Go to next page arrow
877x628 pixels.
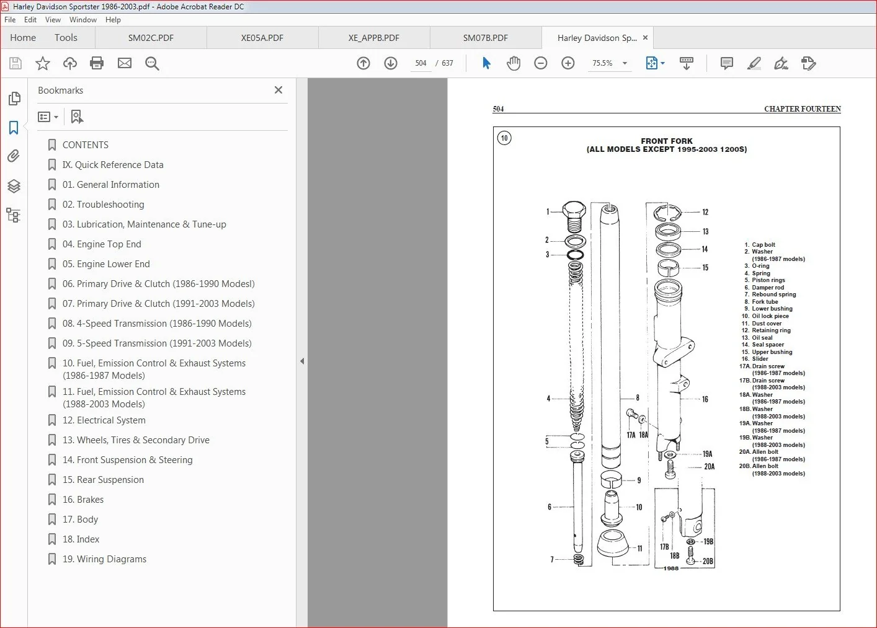(391, 63)
